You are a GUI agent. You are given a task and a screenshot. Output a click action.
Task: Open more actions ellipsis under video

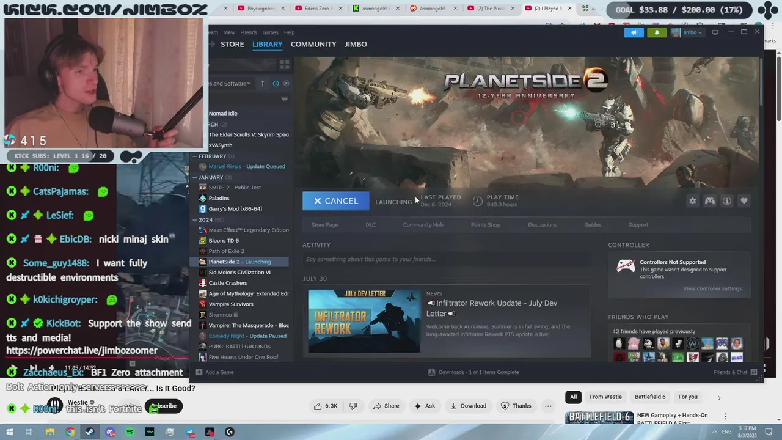[548, 406]
